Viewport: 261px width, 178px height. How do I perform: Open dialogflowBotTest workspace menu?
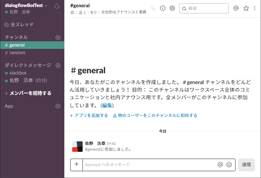coord(26,5)
